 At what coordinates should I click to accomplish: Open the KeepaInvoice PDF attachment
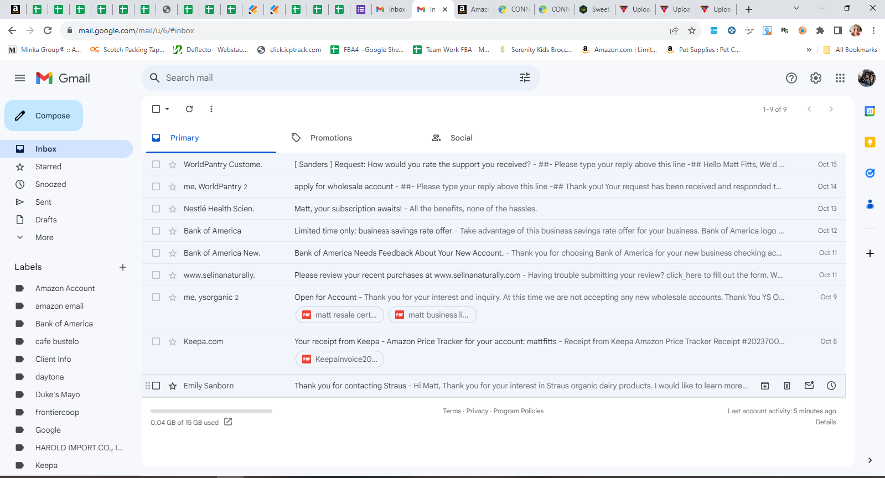pyautogui.click(x=340, y=359)
